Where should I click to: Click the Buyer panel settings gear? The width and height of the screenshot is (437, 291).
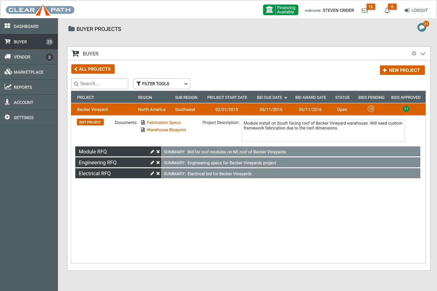414,53
